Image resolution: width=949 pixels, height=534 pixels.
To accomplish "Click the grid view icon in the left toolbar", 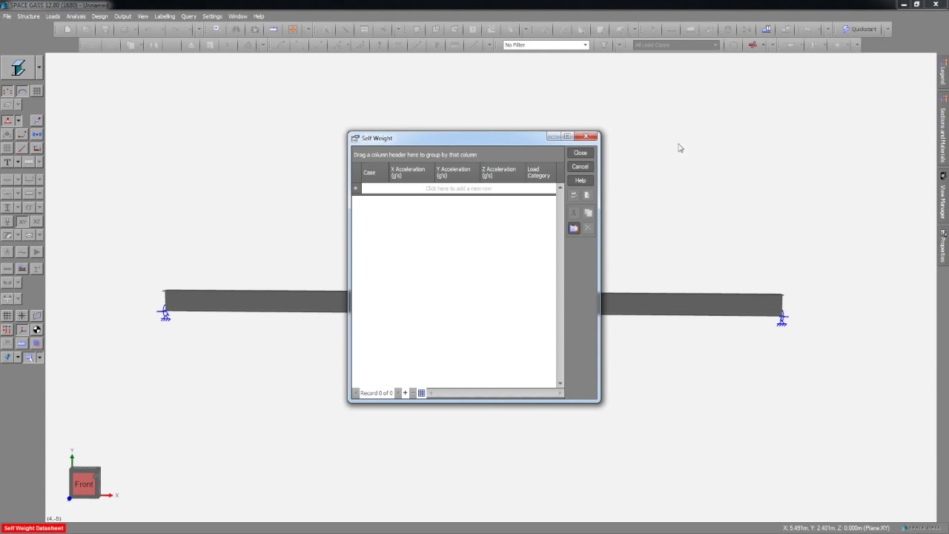I will pyautogui.click(x=36, y=91).
